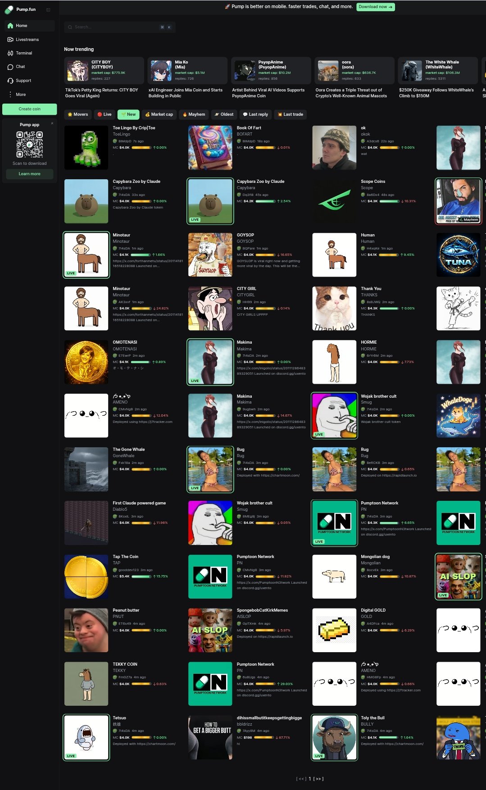Select the Market cap sort filter
Image resolution: width=486 pixels, height=790 pixels.
[159, 114]
